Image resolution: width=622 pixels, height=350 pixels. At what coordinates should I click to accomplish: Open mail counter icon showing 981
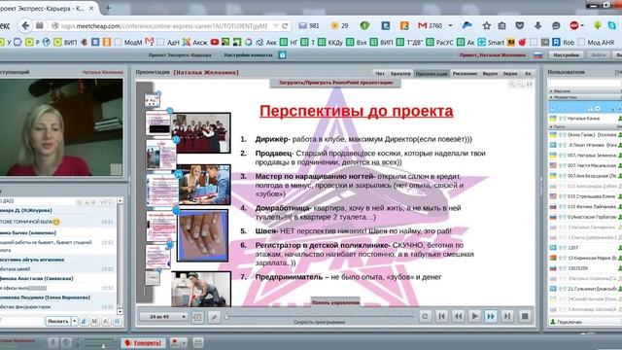pyautogui.click(x=309, y=26)
